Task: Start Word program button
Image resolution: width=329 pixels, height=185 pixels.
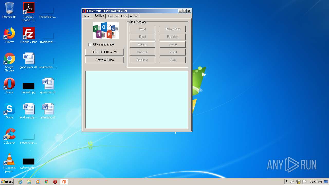Action: pos(142,29)
